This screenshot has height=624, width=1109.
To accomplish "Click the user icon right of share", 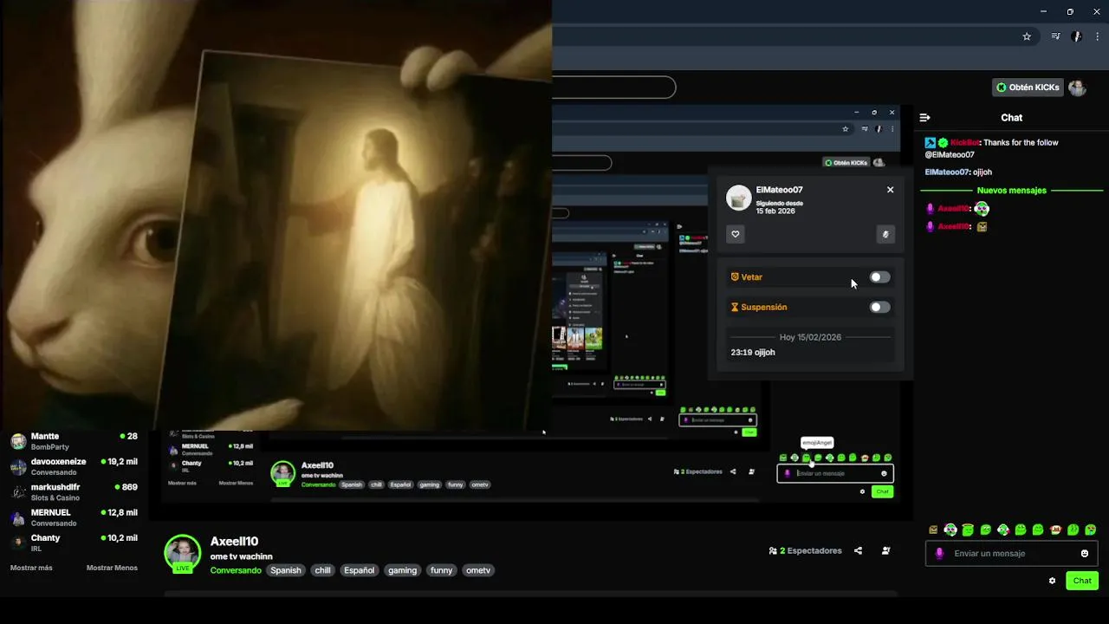I will tap(885, 550).
